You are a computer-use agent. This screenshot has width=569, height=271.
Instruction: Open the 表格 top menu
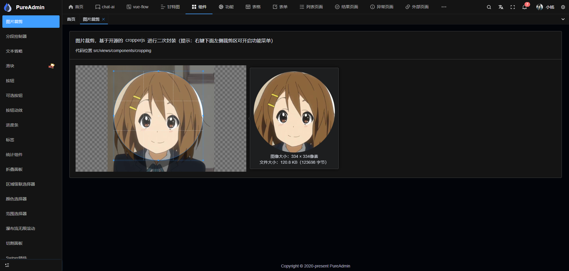point(253,7)
